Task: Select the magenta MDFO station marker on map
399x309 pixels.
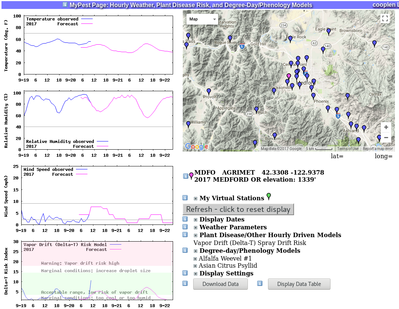Action: [x=288, y=76]
